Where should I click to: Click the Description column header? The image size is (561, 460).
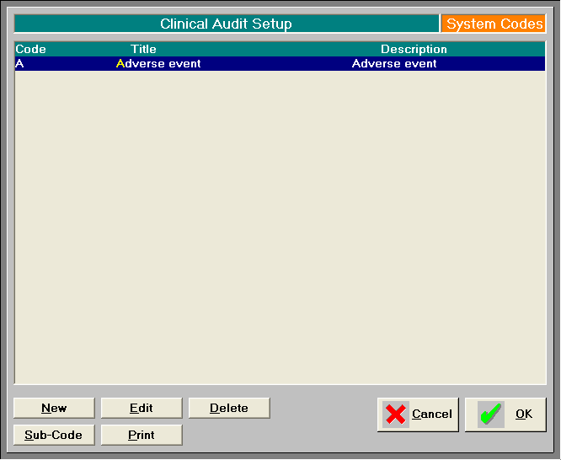pyautogui.click(x=414, y=49)
